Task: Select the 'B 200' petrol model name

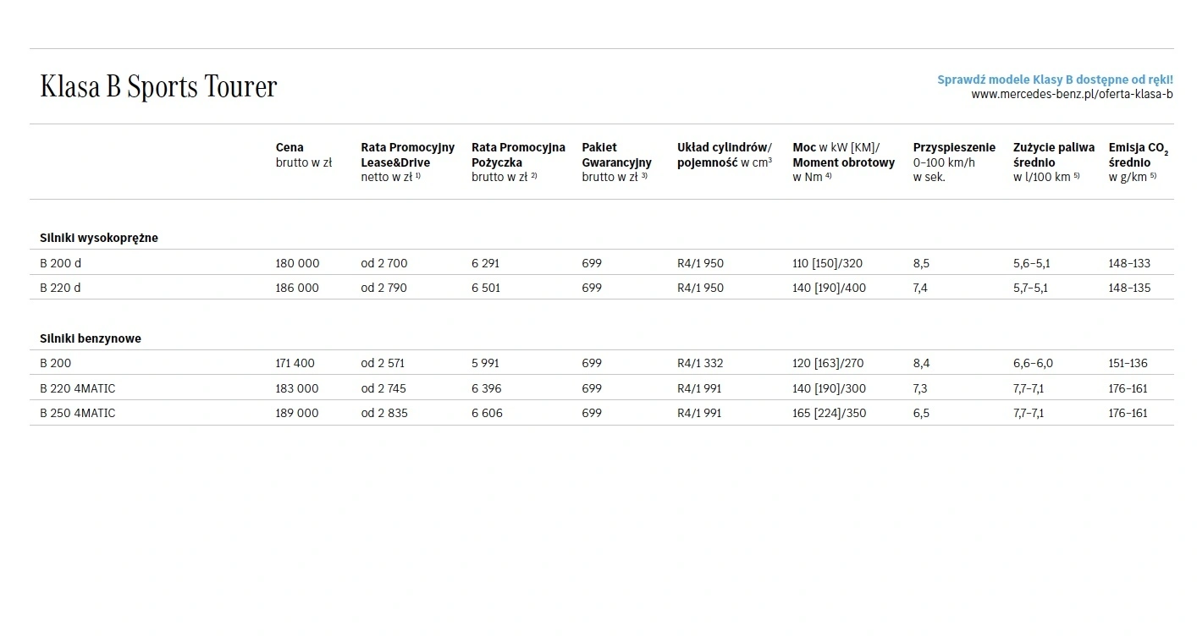Action: coord(56,363)
